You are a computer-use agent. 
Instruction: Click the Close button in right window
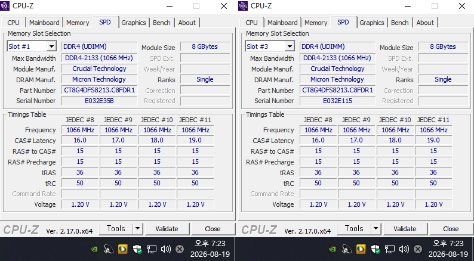(451, 229)
